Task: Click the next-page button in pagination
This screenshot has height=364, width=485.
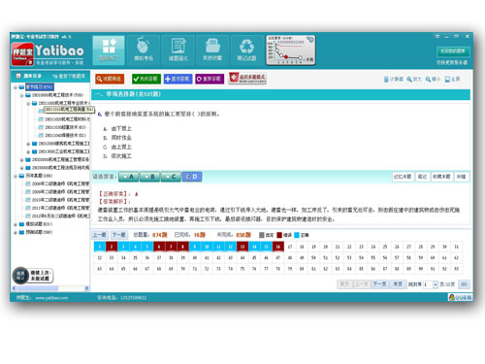Action: [379, 284]
